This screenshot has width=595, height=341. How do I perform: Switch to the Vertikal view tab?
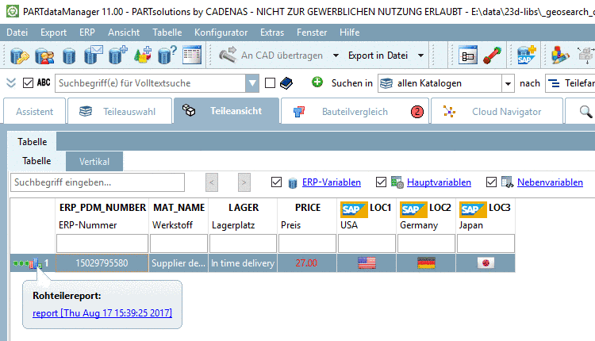[x=94, y=162]
